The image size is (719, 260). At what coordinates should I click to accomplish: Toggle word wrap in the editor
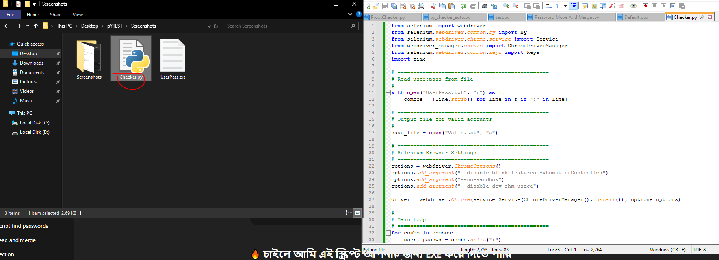tap(549, 6)
